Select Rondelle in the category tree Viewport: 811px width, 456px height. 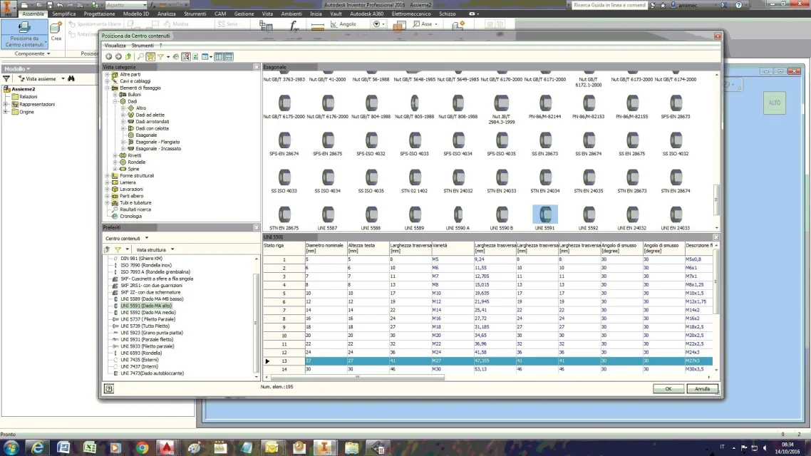pos(137,162)
